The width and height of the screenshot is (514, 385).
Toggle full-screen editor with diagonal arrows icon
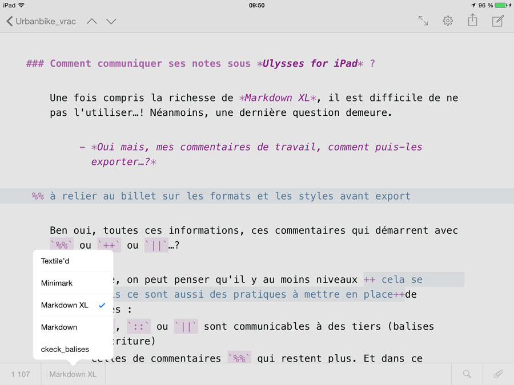pos(423,21)
